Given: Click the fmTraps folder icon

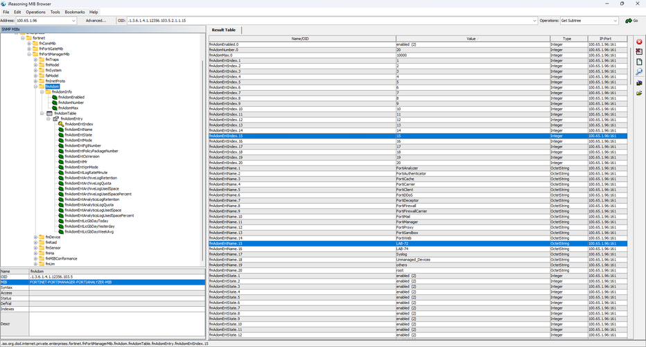Looking at the screenshot, I should click(42, 60).
